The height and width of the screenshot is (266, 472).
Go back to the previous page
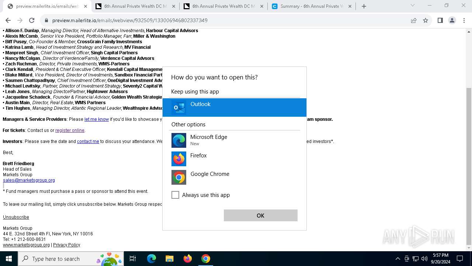tap(8, 20)
